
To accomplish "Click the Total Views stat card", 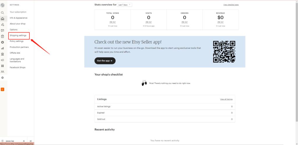I will click(113, 20).
